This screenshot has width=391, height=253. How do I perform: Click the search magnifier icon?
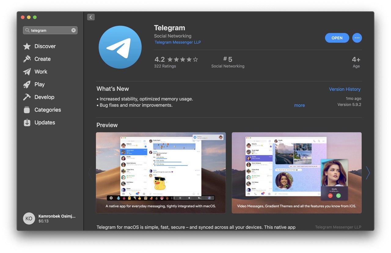27,30
